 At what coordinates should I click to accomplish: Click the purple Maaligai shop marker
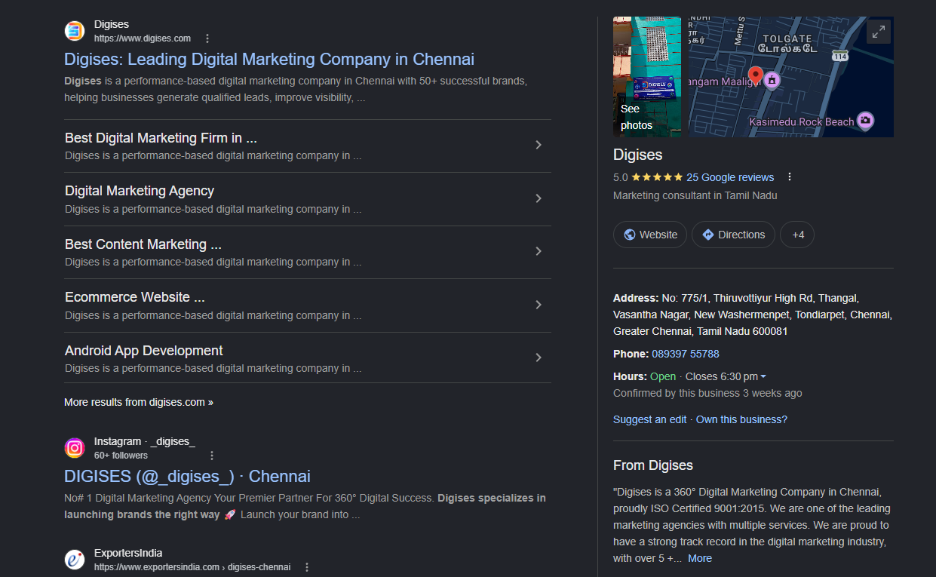coord(772,79)
